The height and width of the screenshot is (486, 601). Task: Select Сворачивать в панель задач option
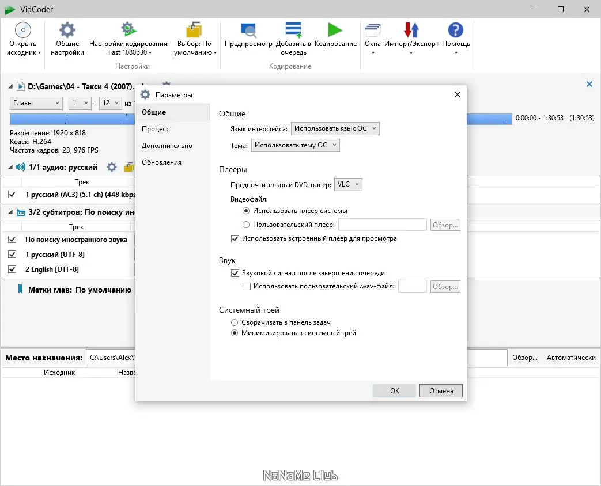click(x=235, y=322)
